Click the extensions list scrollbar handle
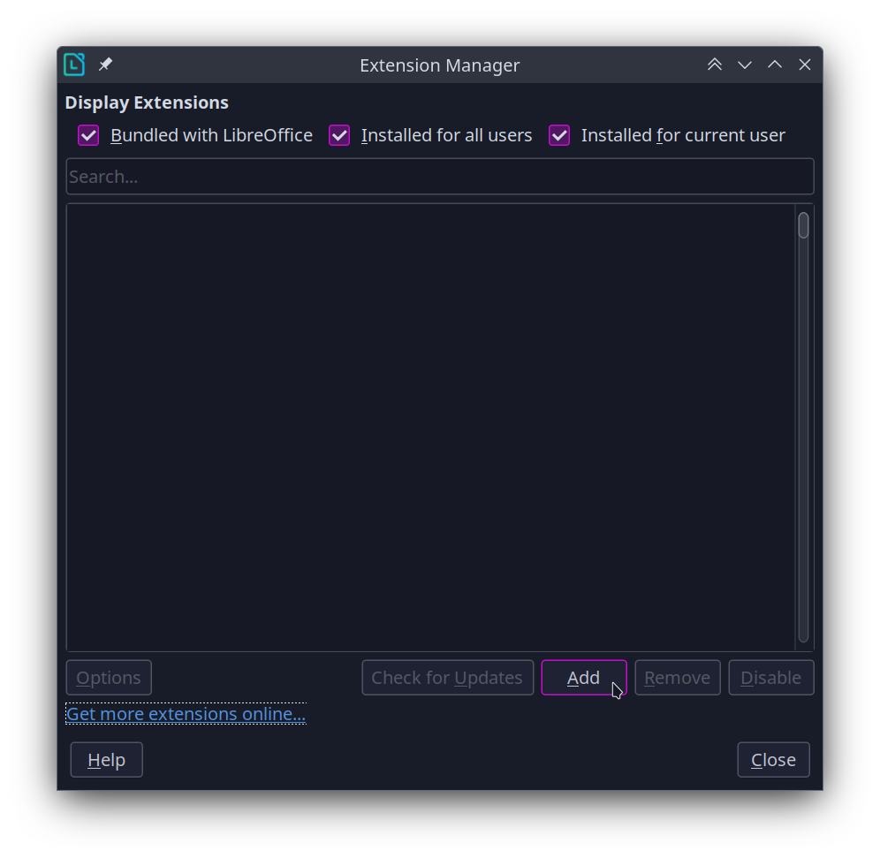880x858 pixels. click(803, 225)
